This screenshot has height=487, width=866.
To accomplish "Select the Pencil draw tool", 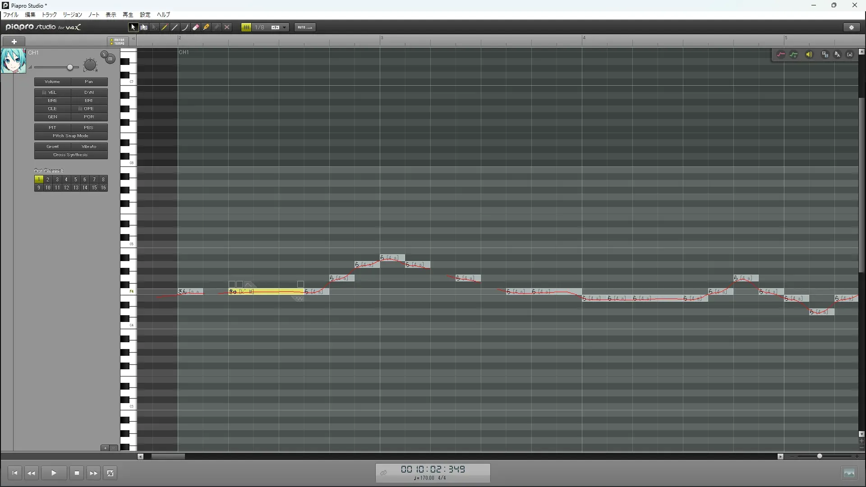I will click(165, 28).
